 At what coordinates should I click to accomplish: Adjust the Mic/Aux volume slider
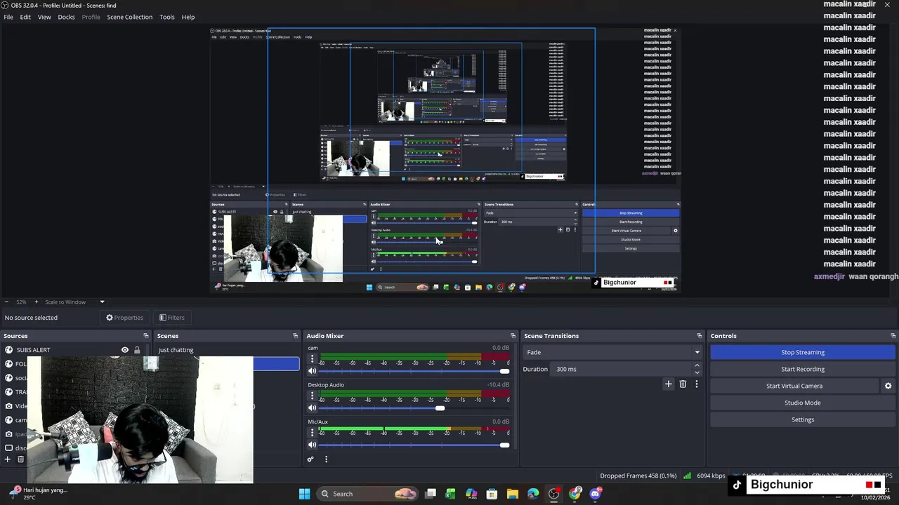pos(414,445)
